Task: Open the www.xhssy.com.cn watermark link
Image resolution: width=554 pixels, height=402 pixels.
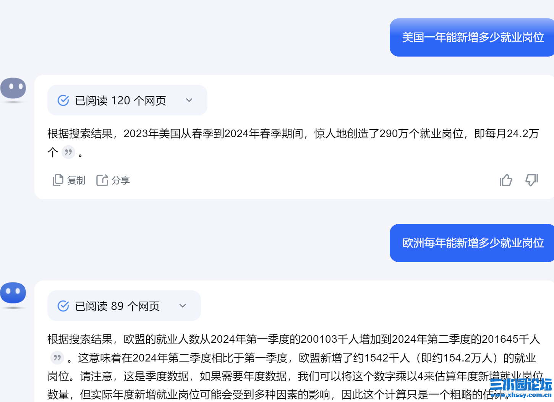Action: (521, 395)
